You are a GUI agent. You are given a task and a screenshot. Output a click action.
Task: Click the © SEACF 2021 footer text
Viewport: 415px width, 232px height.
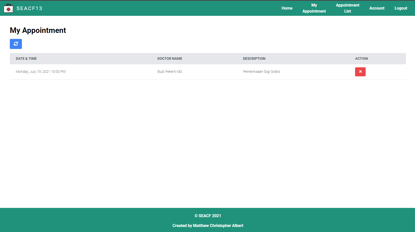tap(208, 216)
